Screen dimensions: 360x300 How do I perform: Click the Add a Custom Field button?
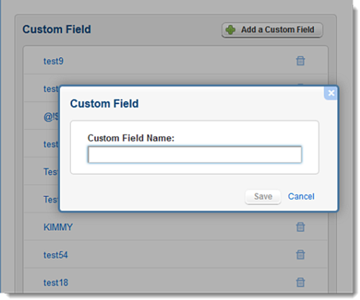[x=272, y=30]
